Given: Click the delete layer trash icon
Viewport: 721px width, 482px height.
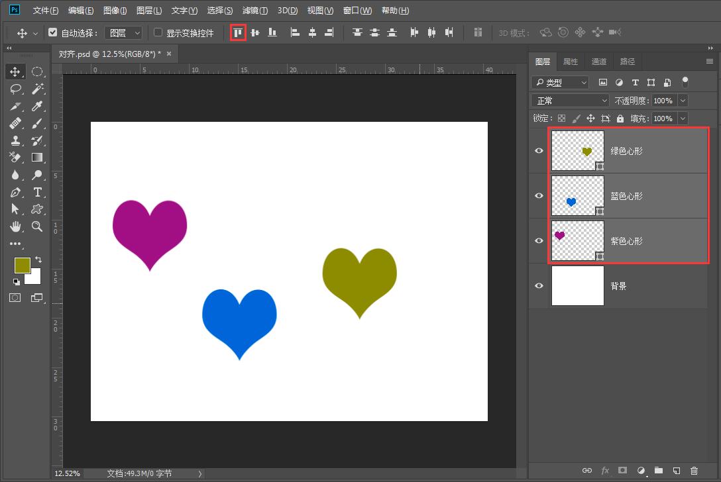Looking at the screenshot, I should (694, 471).
